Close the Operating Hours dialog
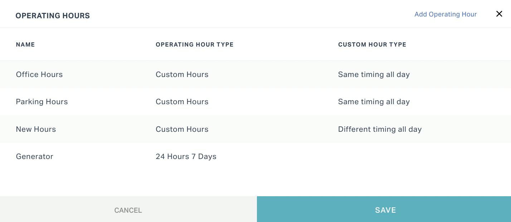 [499, 14]
